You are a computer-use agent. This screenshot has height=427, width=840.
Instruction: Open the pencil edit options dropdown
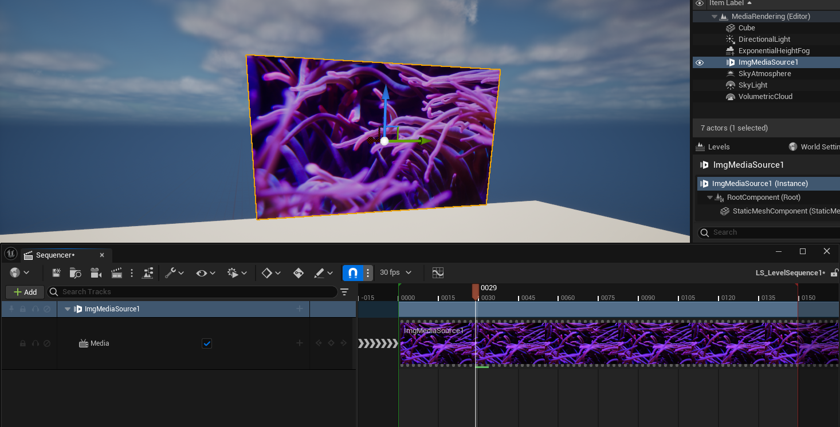click(324, 273)
